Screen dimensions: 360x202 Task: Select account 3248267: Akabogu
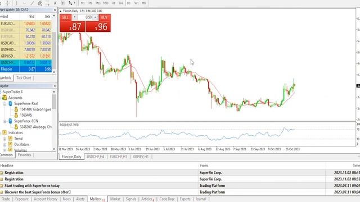(x=35, y=127)
